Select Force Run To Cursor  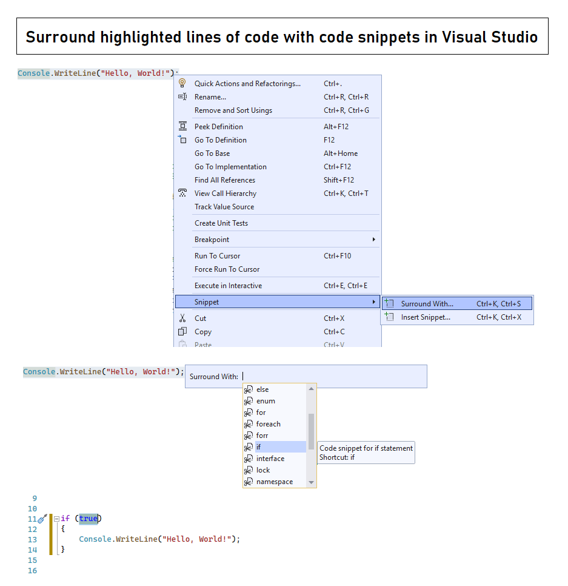point(278,269)
